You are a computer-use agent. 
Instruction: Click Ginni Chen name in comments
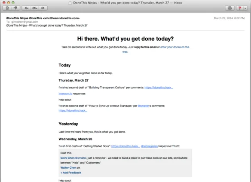[67, 158]
